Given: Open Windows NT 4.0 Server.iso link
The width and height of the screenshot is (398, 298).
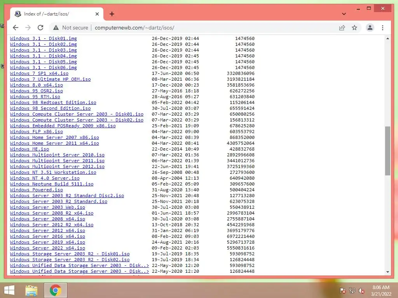Looking at the screenshot, I should pyautogui.click(x=45, y=178).
